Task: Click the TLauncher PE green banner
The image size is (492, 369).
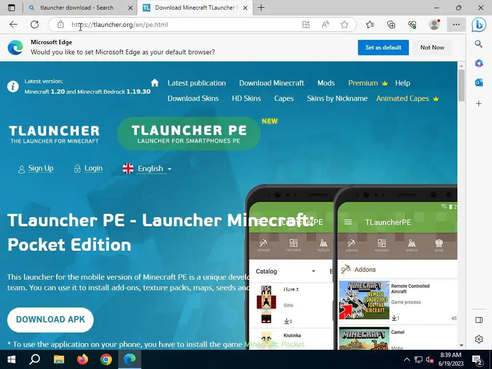Action: click(189, 134)
